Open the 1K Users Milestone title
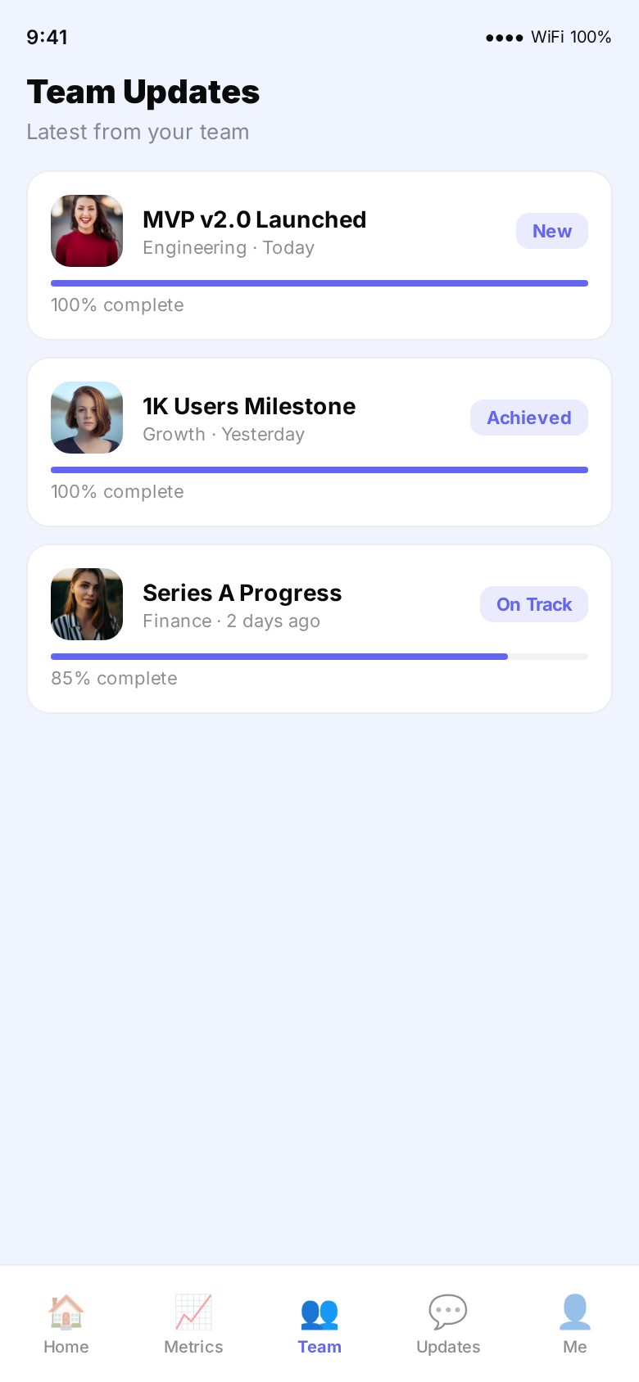Image resolution: width=639 pixels, height=1382 pixels. 249,406
